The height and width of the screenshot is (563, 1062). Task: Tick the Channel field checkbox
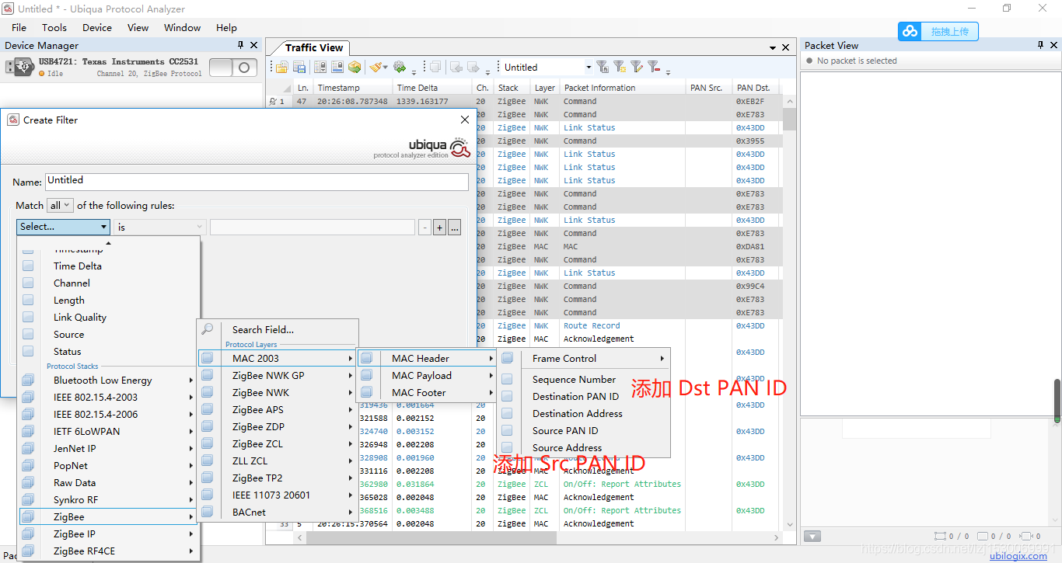[28, 283]
